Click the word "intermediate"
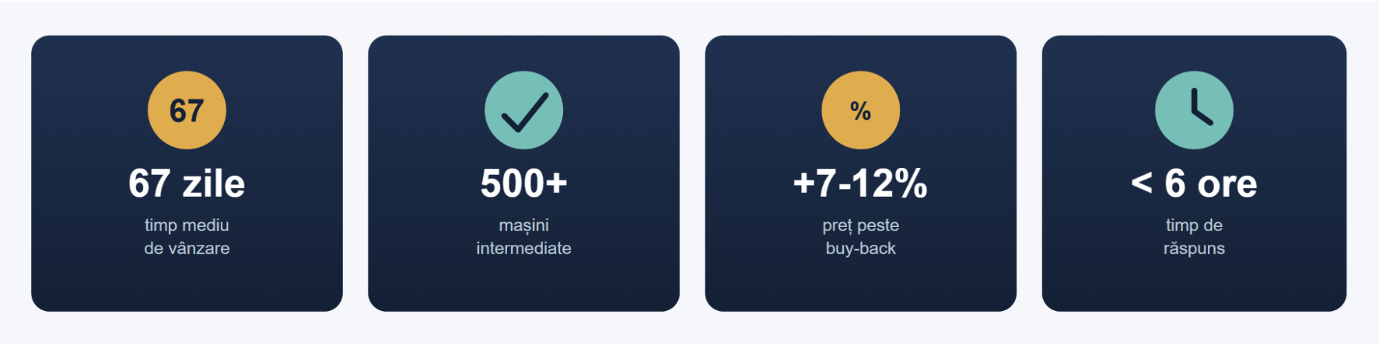This screenshot has height=344, width=1379. pos(524,248)
